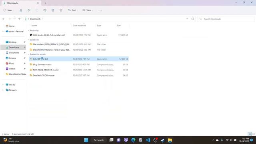Open Visual Studio Code from taskbar
Screen dimensions: 256x144
pyautogui.click(x=148, y=140)
